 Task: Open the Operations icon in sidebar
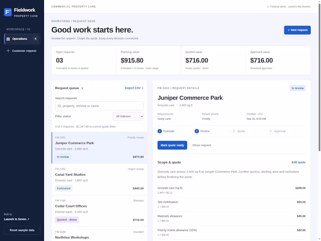(8, 39)
